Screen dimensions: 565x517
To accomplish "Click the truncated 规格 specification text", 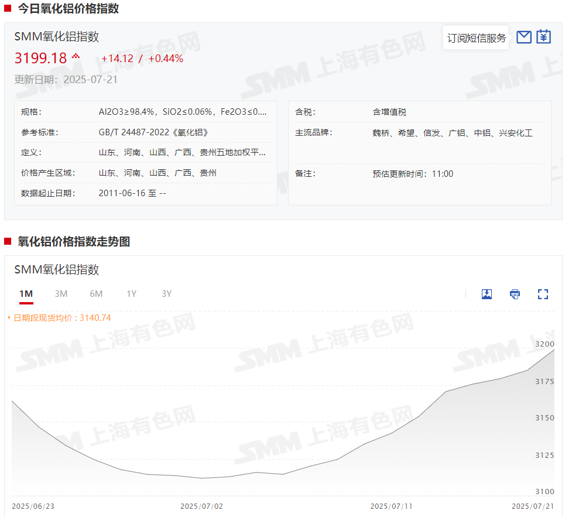I will click(183, 112).
